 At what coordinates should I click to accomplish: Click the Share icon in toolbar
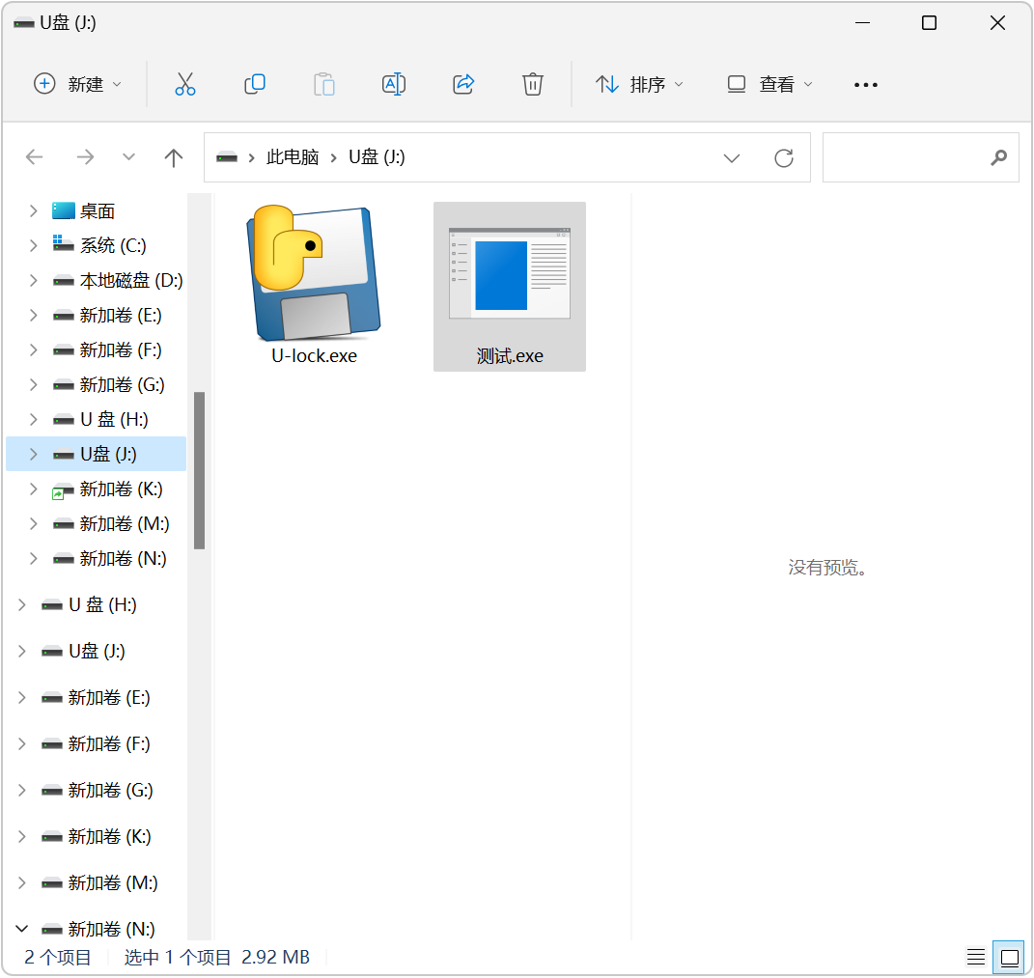[463, 84]
